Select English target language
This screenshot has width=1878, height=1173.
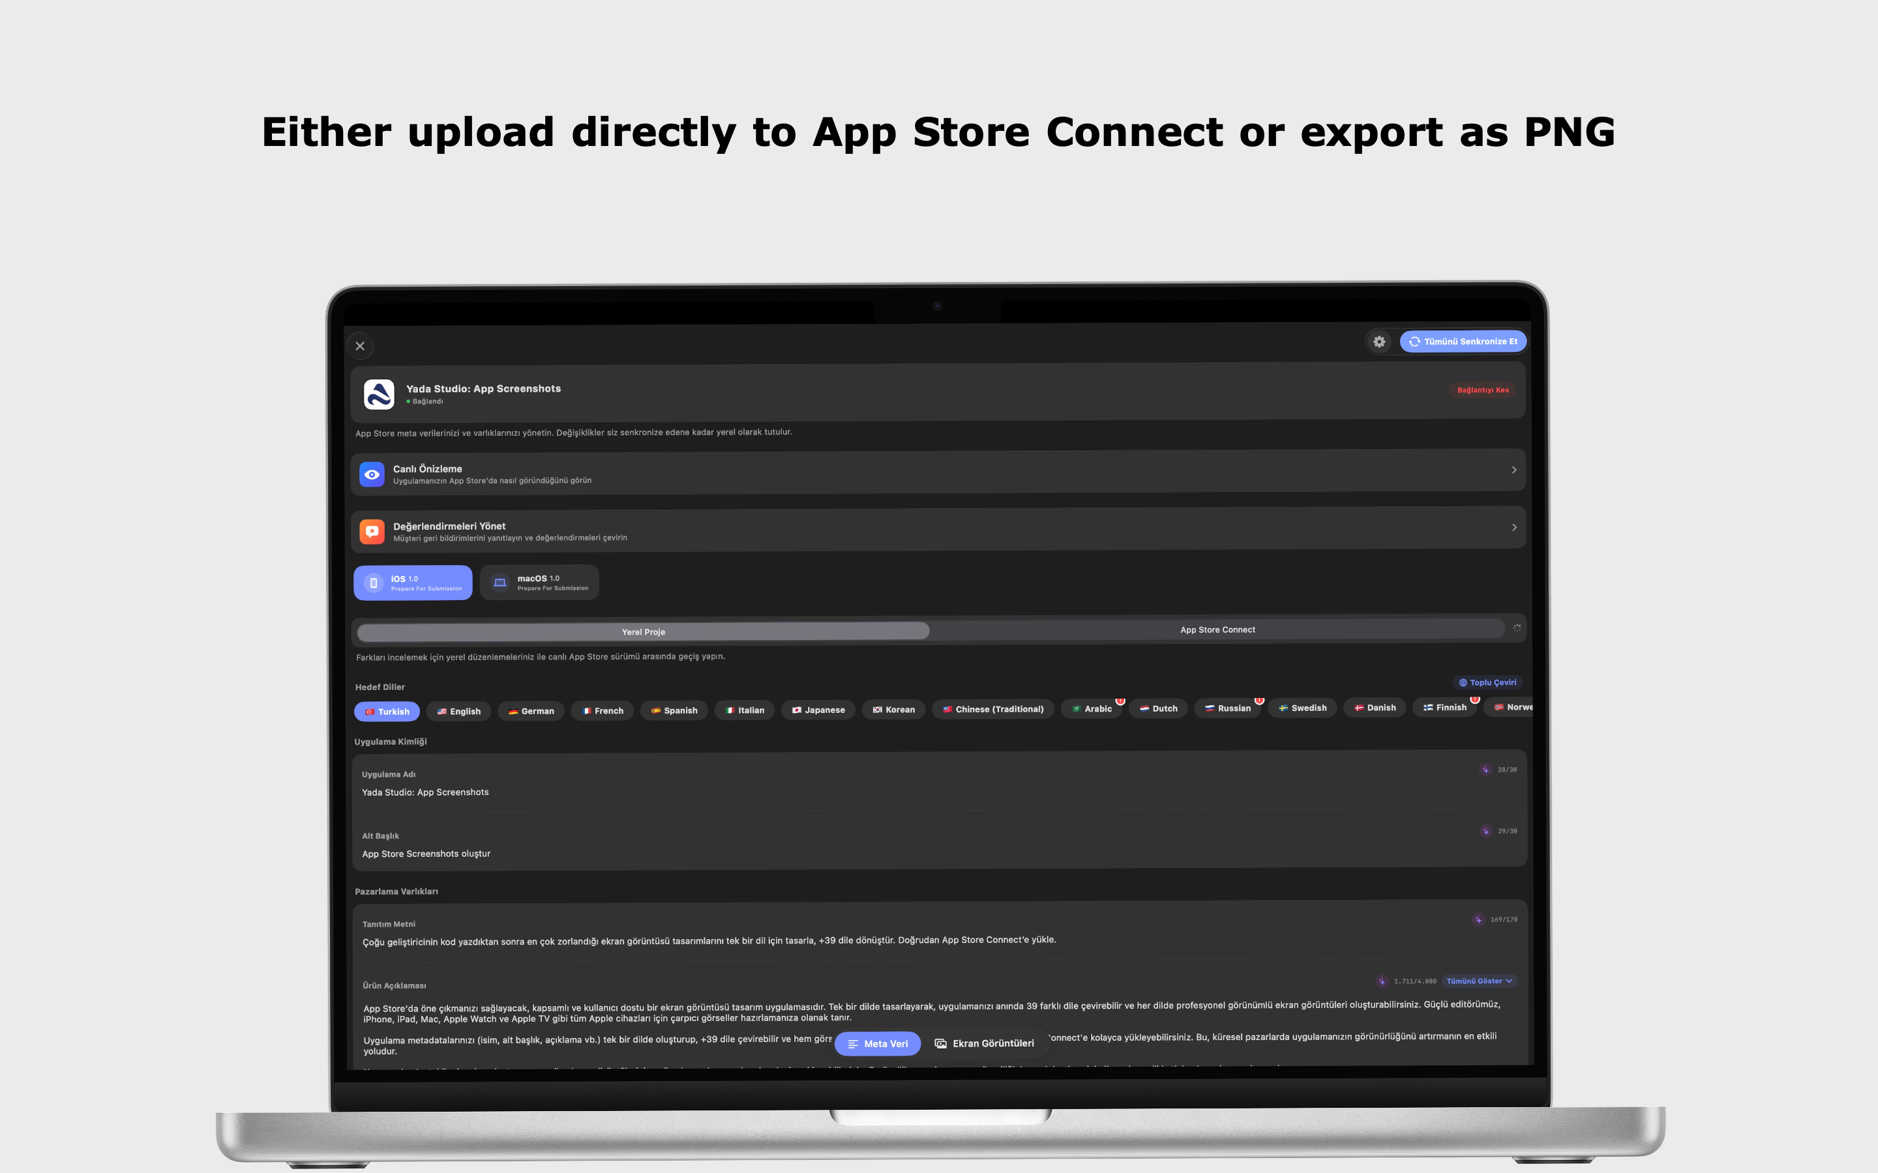point(458,712)
